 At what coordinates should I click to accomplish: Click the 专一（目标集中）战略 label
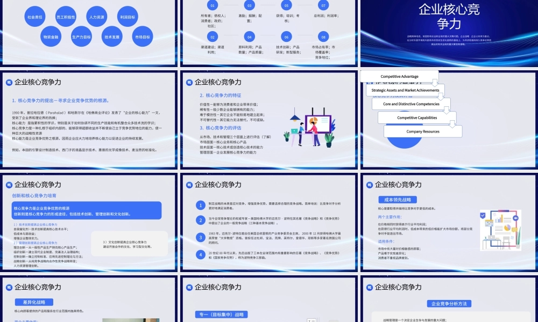click(x=221, y=314)
